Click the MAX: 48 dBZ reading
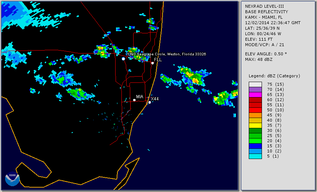 [x=259, y=59]
